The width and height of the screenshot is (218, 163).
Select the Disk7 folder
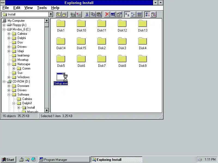pyautogui.click(x=102, y=61)
